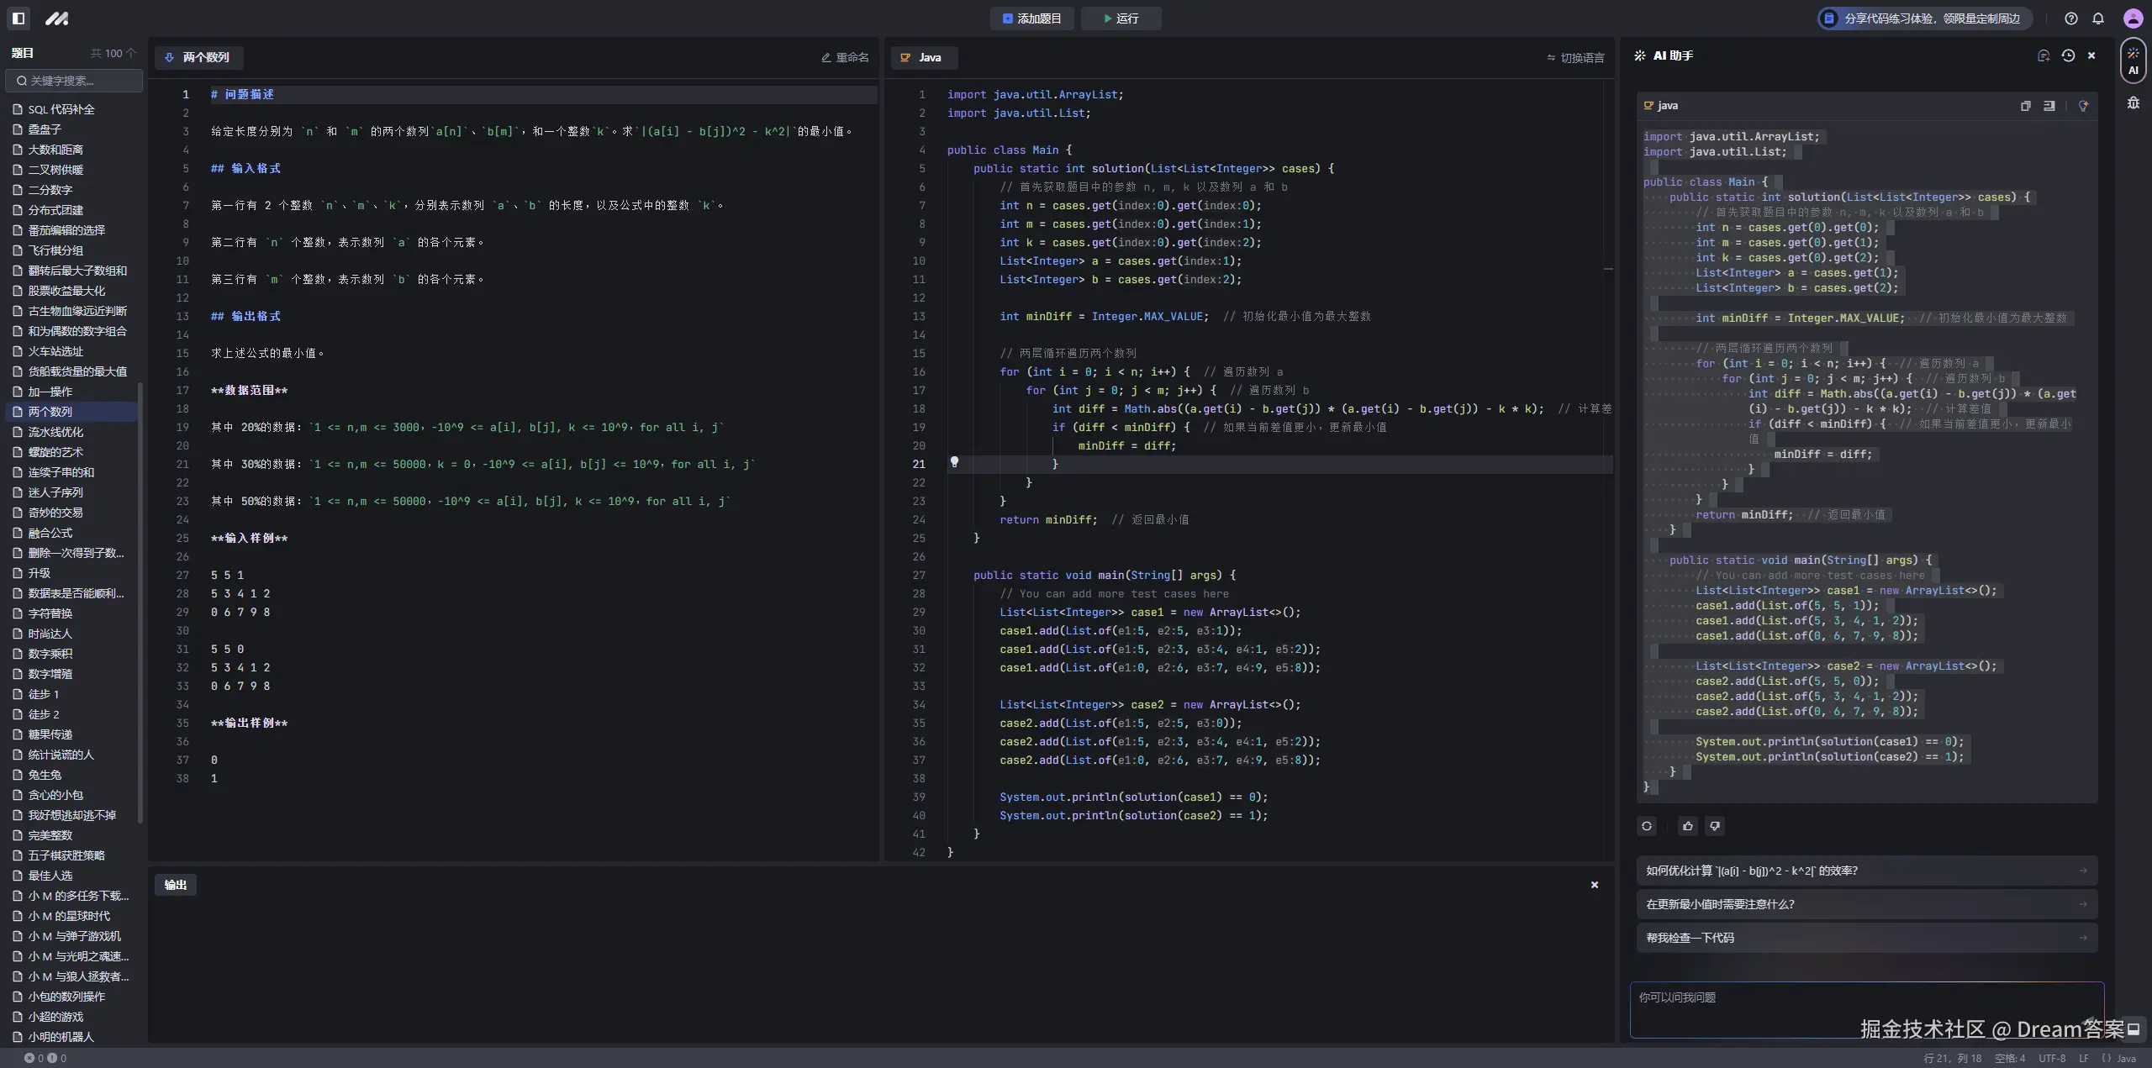Open the AI chat history icon

pos(2068,55)
